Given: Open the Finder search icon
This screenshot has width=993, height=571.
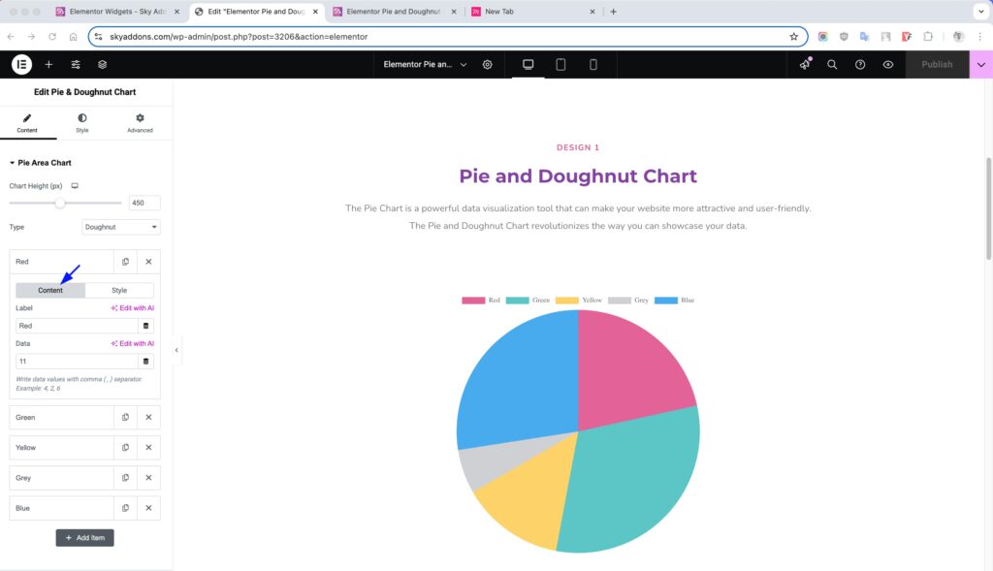Looking at the screenshot, I should (832, 65).
